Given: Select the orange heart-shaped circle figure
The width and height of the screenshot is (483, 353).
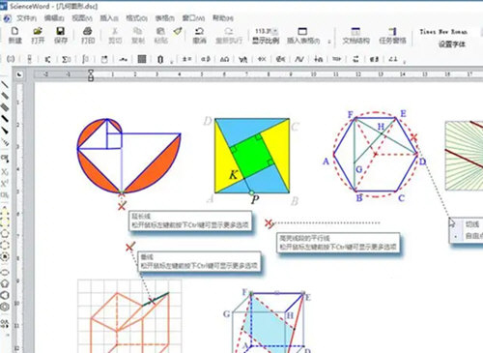Looking at the screenshot, I should point(128,156).
